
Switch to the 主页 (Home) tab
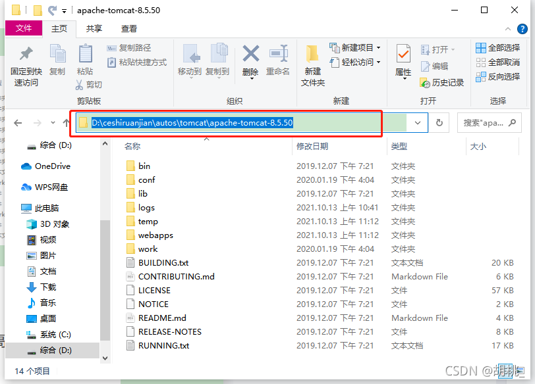tap(59, 28)
